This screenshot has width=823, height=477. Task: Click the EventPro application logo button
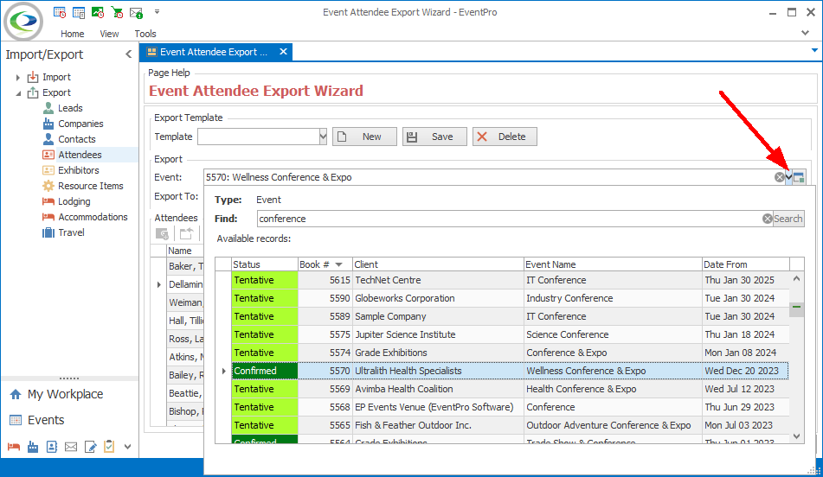click(23, 22)
